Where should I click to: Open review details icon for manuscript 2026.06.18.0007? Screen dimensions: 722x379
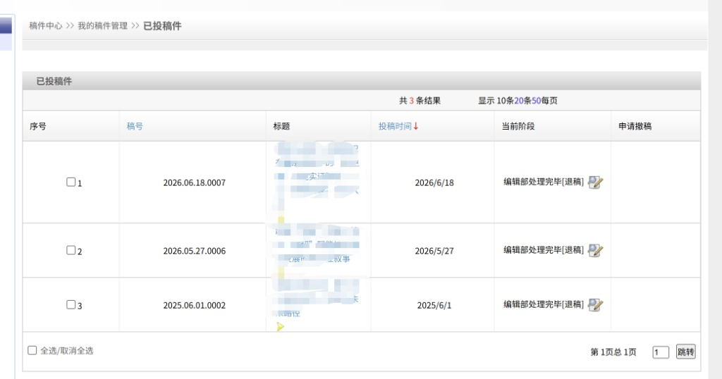595,182
